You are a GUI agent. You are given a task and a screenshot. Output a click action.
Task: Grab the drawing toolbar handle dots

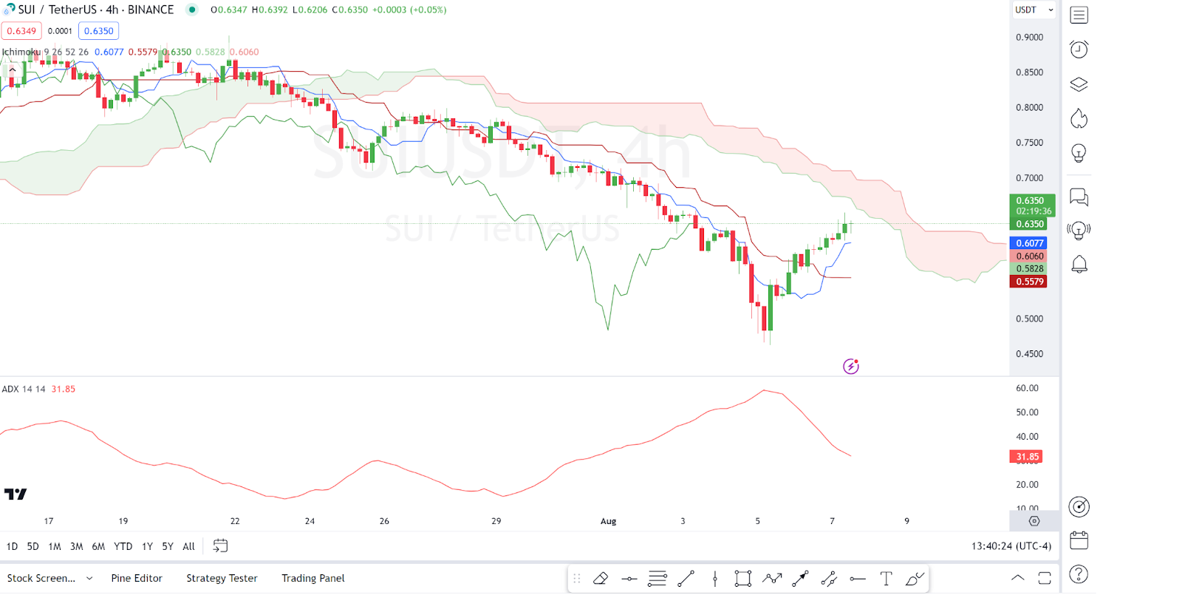pos(577,579)
